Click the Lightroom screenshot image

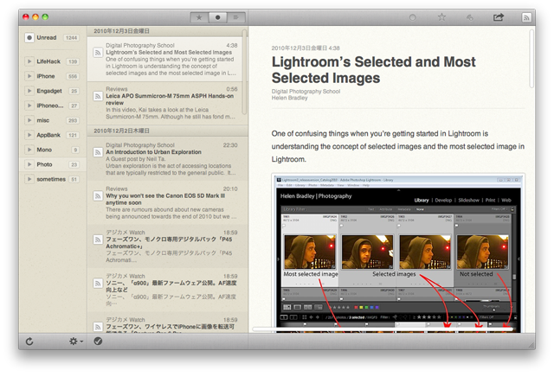pyautogui.click(x=398, y=252)
